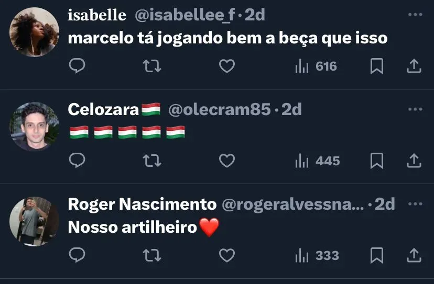
Task: Like Celozara's tweet
Action: [227, 161]
